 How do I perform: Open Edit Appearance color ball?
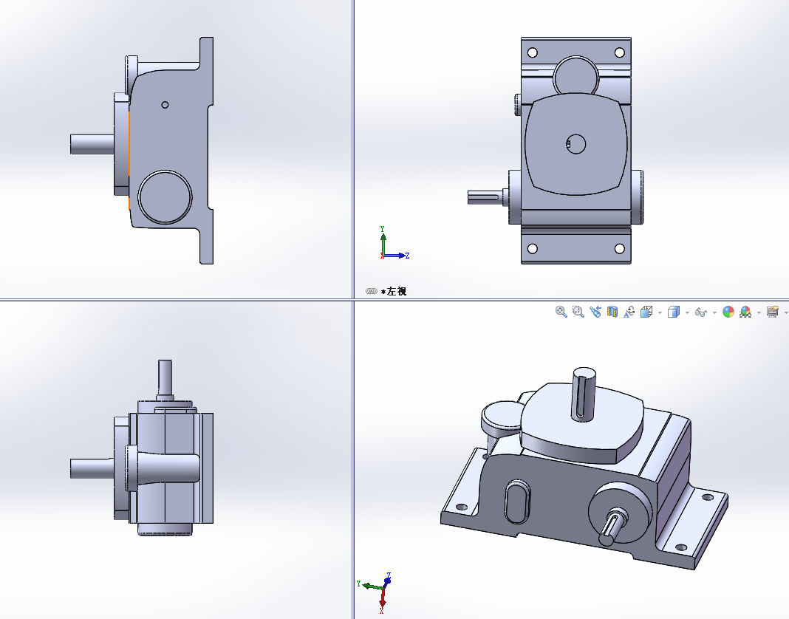click(728, 312)
